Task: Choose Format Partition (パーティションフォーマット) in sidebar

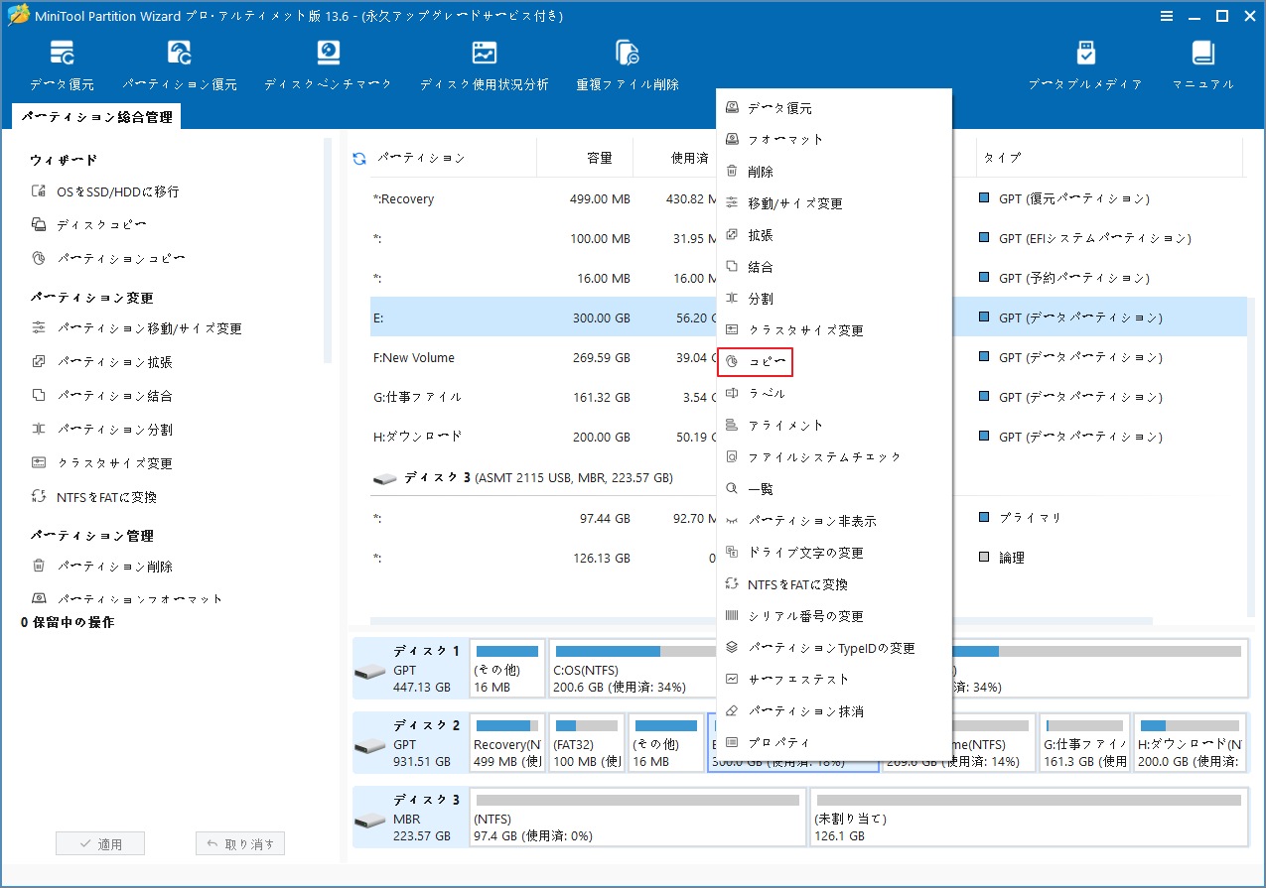Action: click(x=127, y=599)
